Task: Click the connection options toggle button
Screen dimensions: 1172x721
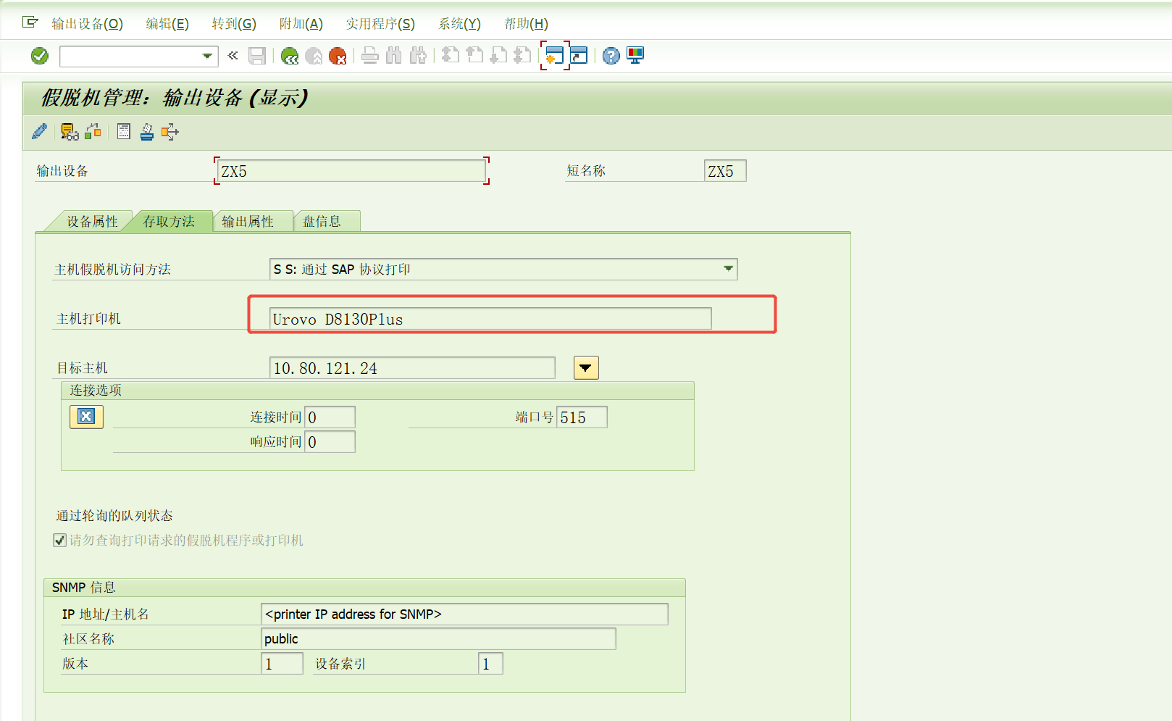Action: 86,417
